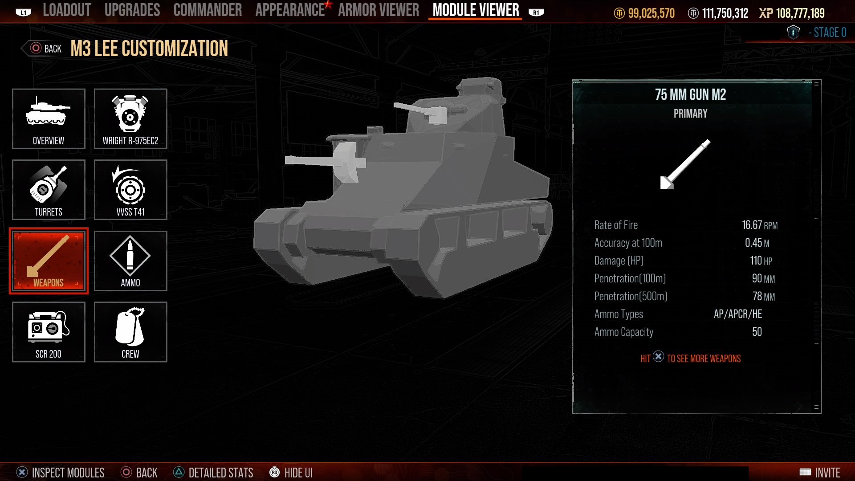Select the SCR 200 radio module
Image resolution: width=855 pixels, height=481 pixels.
[x=49, y=332]
